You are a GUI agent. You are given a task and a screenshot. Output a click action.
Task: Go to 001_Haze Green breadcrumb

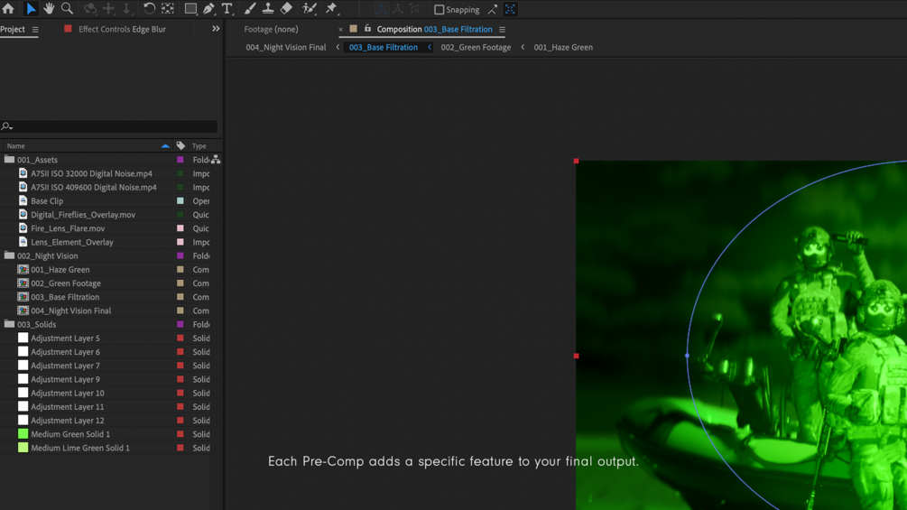tap(563, 48)
